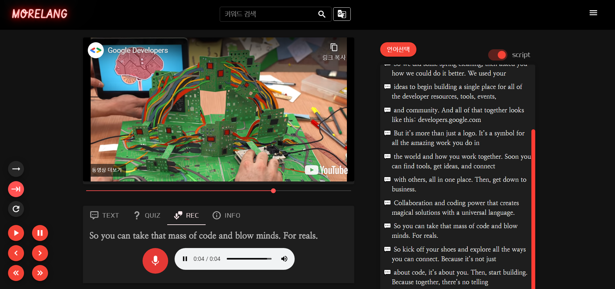Select line 'and community. And all of that together'
This screenshot has width=615, height=289.
[458, 115]
